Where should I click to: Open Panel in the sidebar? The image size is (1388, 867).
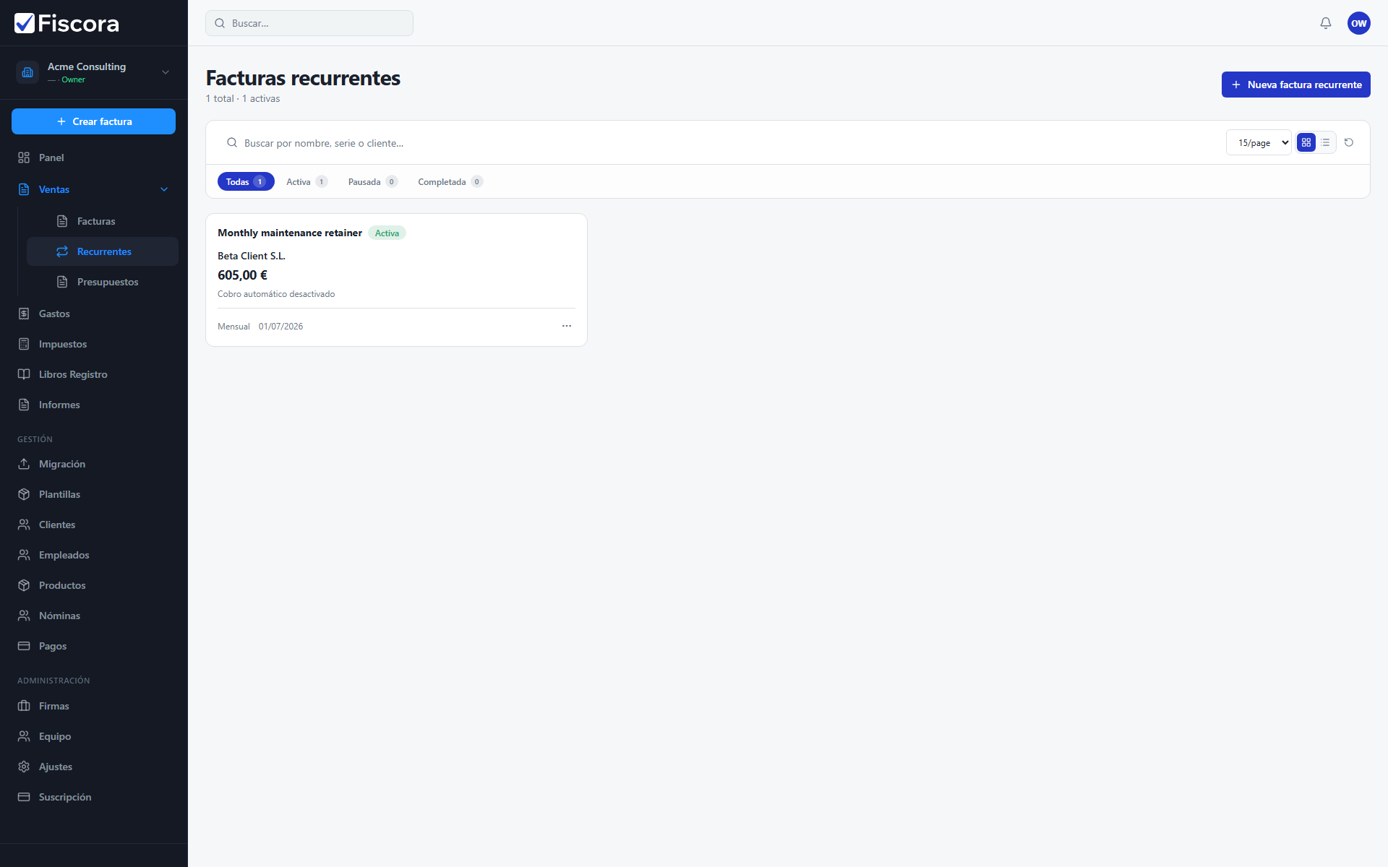click(x=94, y=158)
